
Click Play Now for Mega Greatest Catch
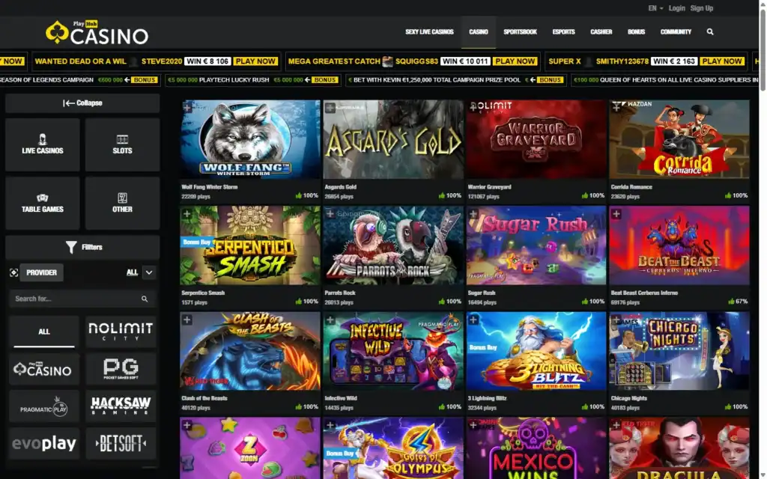click(x=515, y=61)
